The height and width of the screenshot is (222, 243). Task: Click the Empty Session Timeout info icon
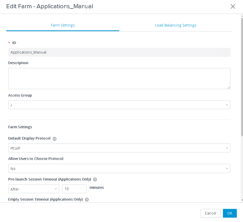[87, 200]
